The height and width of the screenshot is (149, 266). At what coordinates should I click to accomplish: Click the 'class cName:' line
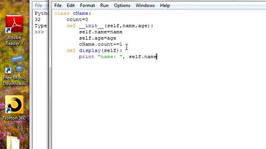click(x=73, y=13)
